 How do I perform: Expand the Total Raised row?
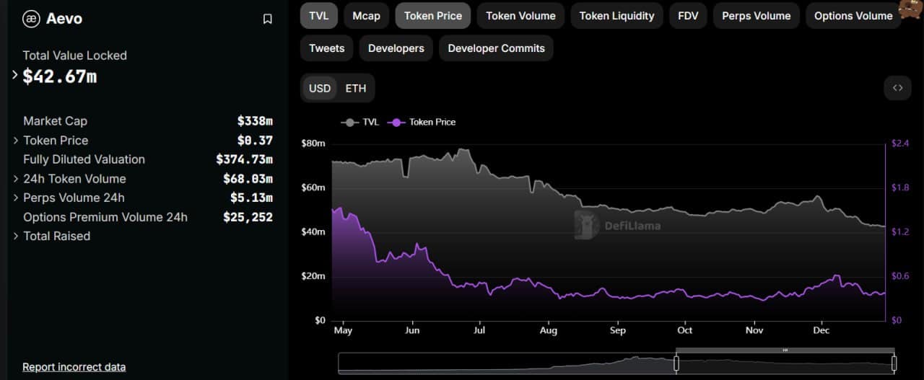[x=16, y=236]
